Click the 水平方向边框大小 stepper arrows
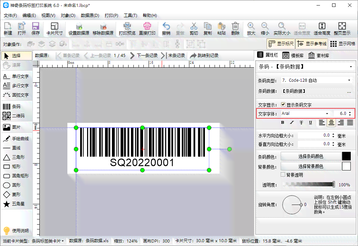This screenshot has height=246, width=358. pyautogui.click(x=333, y=136)
